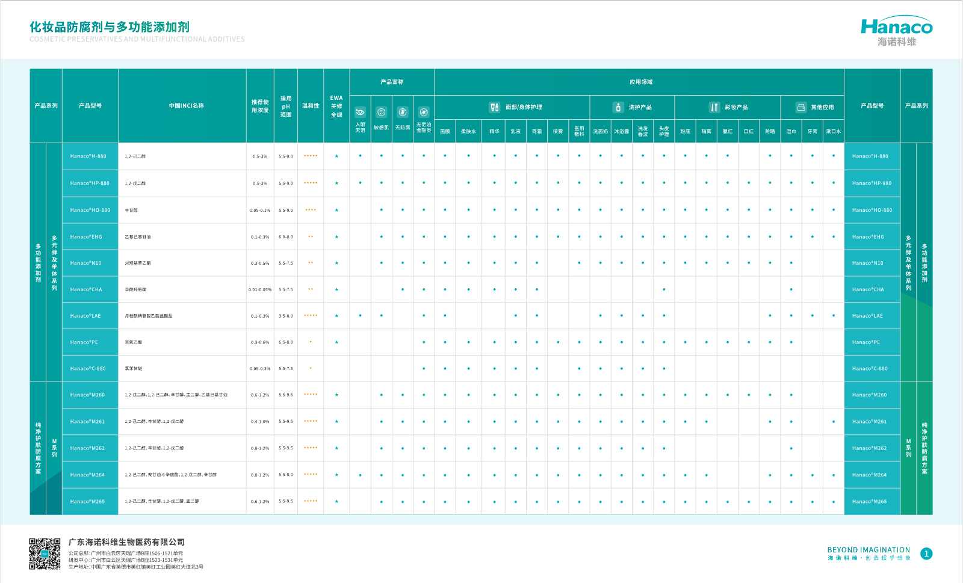This screenshot has height=583, width=963.
Task: Click the Hanaco 海诺科维 logo
Action: (x=897, y=31)
